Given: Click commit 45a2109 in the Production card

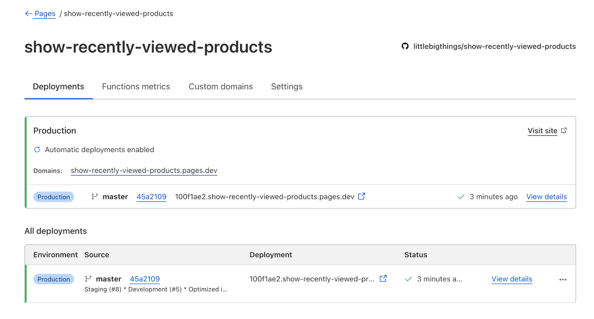Looking at the screenshot, I should pyautogui.click(x=151, y=197).
